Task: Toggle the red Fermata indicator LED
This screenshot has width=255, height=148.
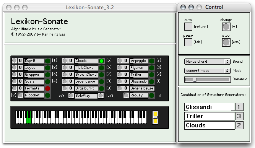Action: tap(48, 88)
